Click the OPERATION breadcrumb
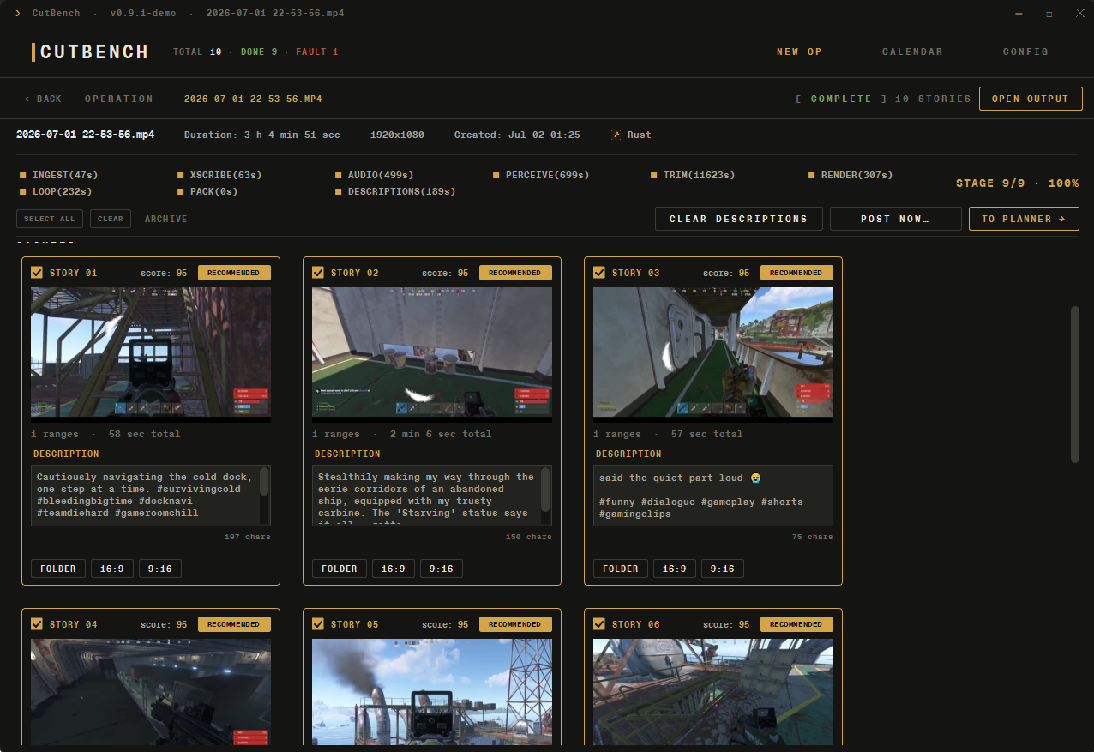 point(119,99)
